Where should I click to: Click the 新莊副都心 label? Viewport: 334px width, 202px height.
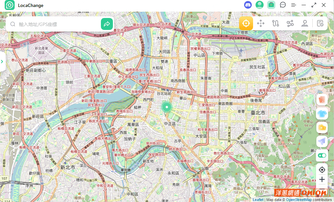coord(36,70)
